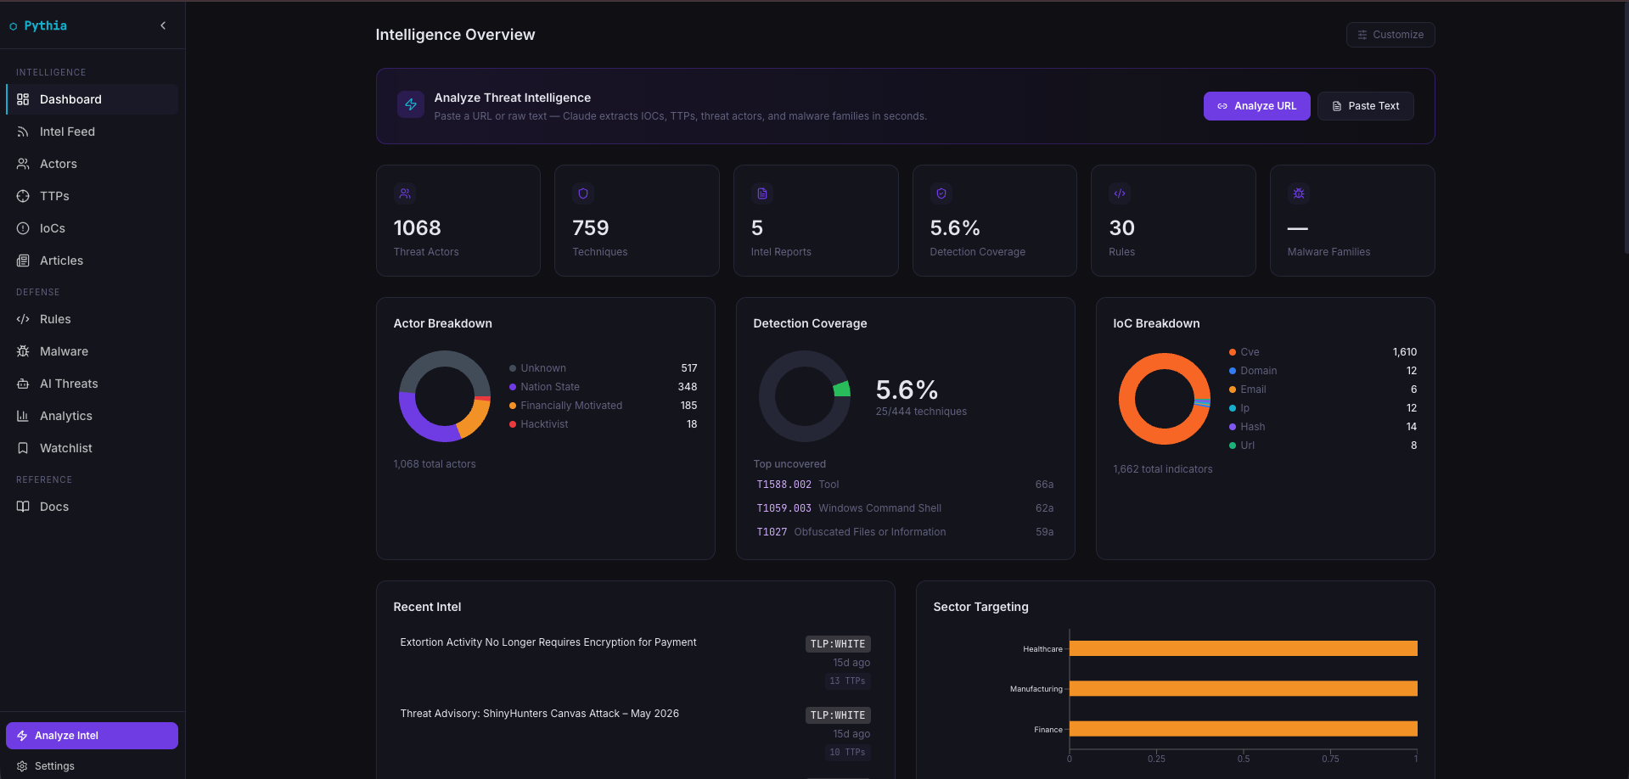Click the Hash legend entry

[x=1323, y=427]
